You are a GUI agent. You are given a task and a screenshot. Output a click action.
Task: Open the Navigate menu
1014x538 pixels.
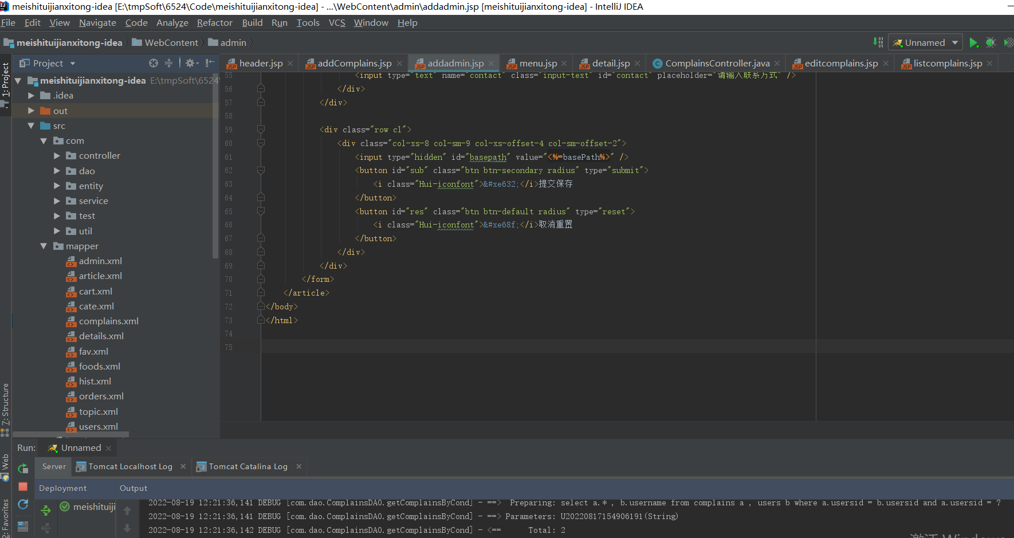tap(97, 23)
